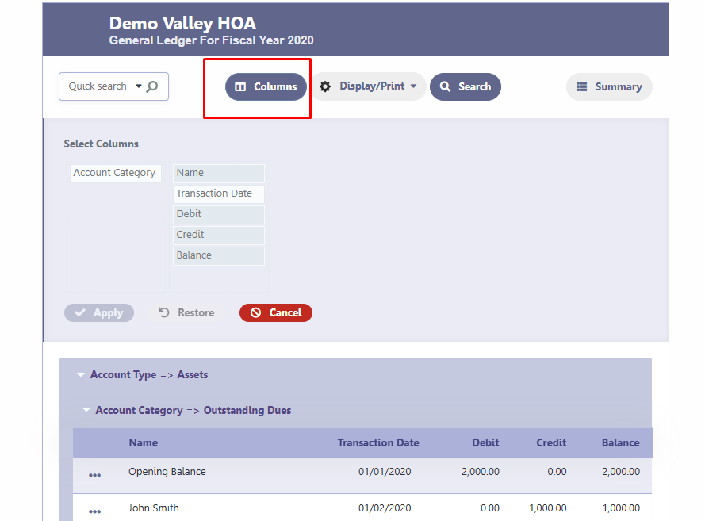Open the three-dot menu for John Smith
The height and width of the screenshot is (521, 705).
coord(95,511)
